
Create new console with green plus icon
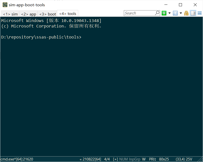click(164, 13)
